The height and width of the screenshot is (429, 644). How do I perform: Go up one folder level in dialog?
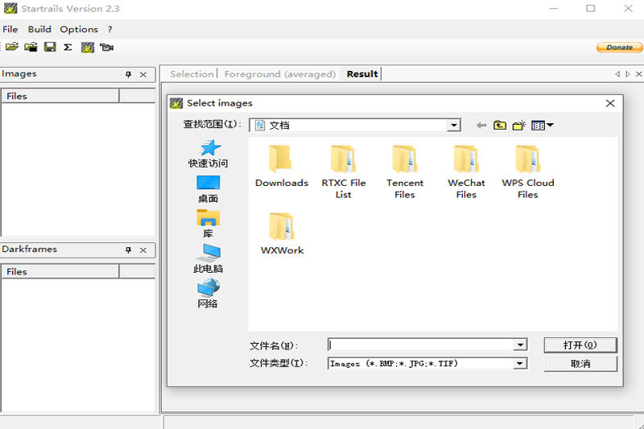tap(500, 125)
